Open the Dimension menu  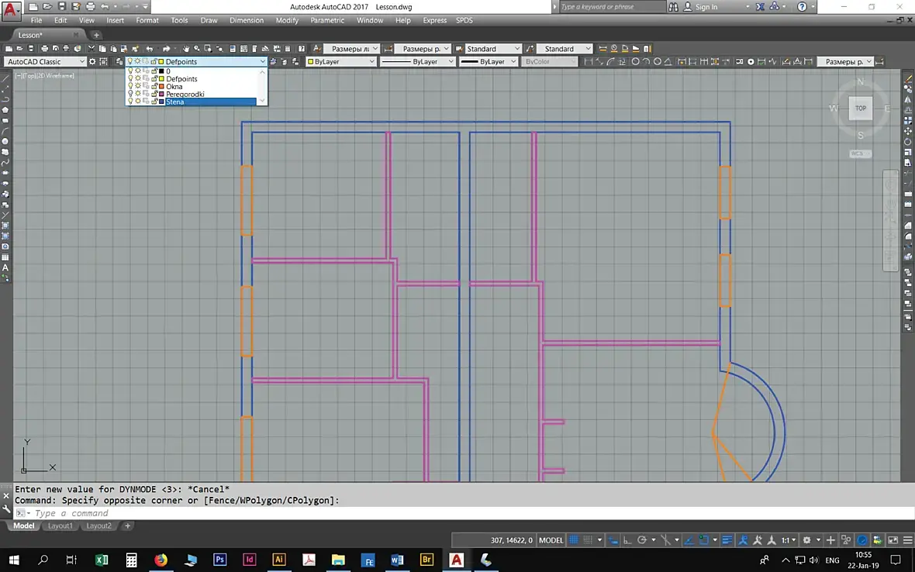click(247, 20)
